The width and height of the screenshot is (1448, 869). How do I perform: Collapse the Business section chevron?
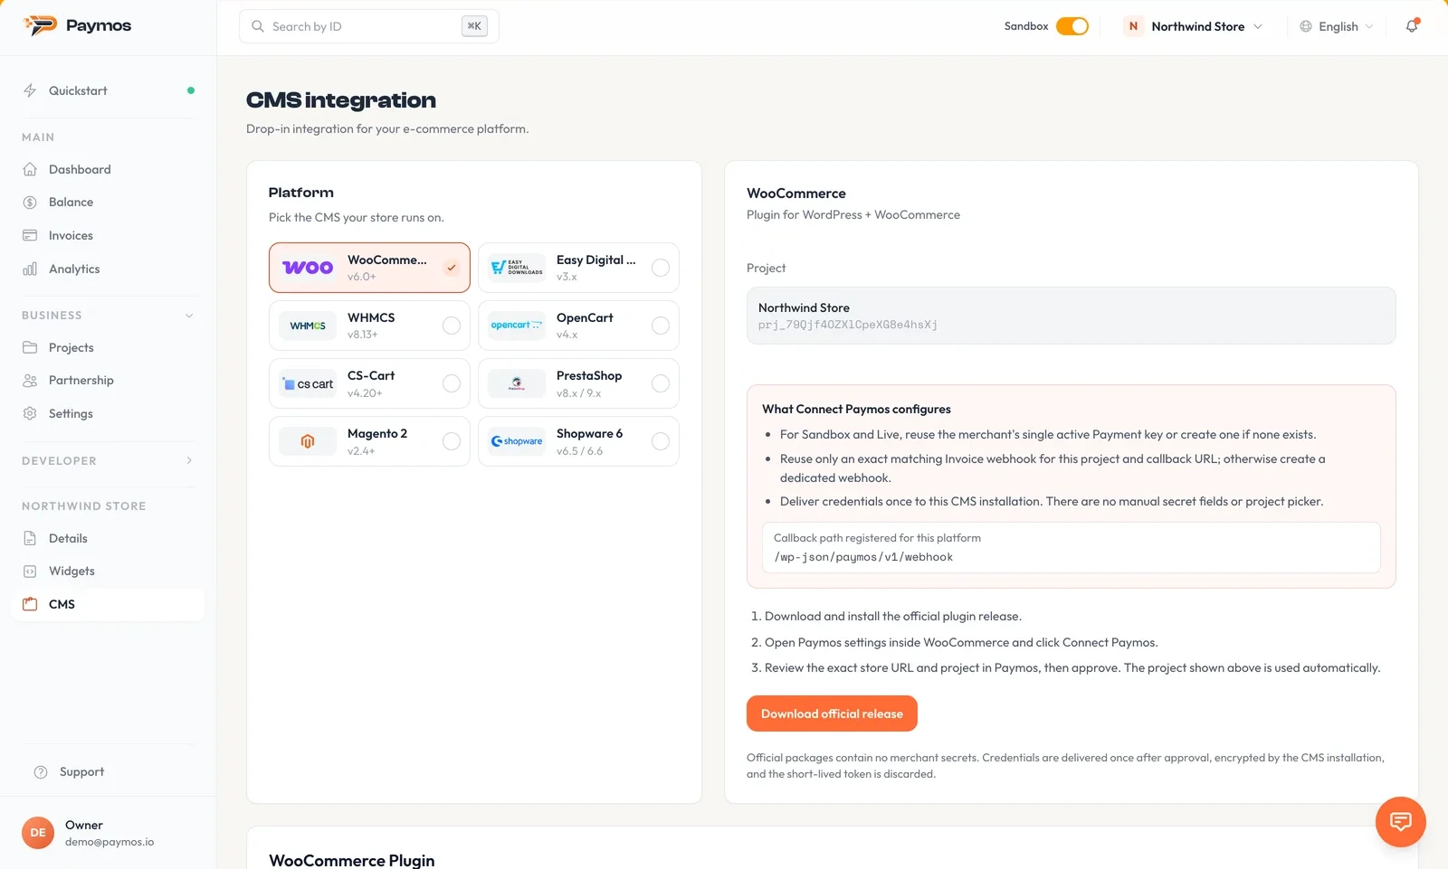(x=189, y=316)
